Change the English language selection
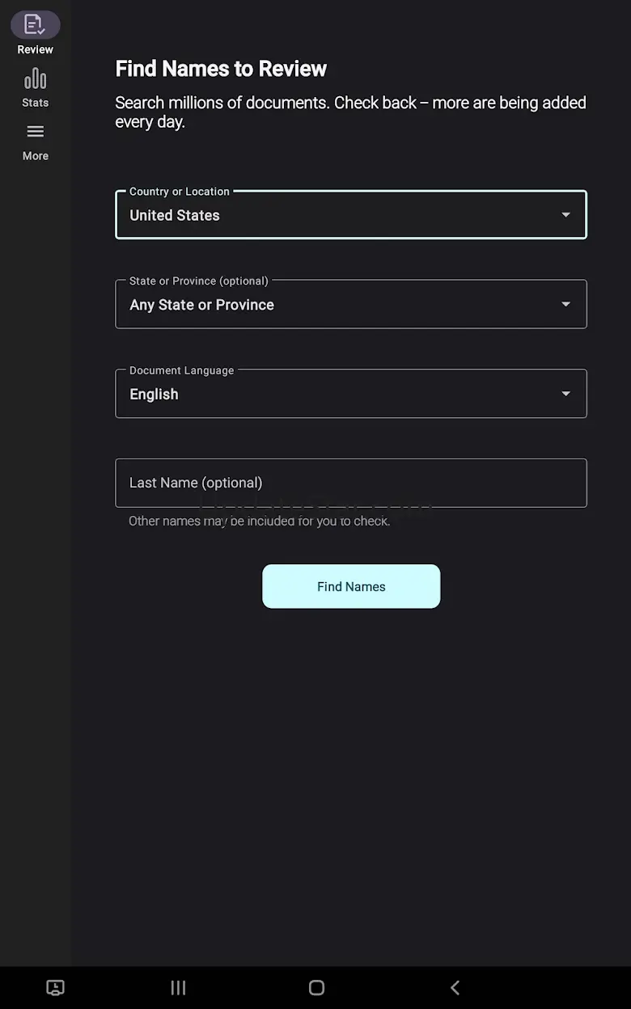 point(154,395)
